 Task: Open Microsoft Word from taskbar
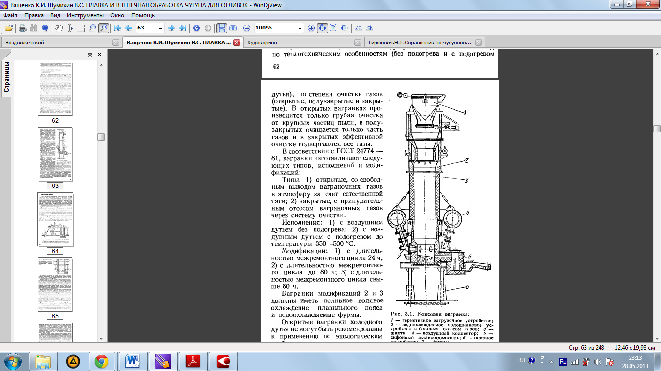(x=132, y=361)
